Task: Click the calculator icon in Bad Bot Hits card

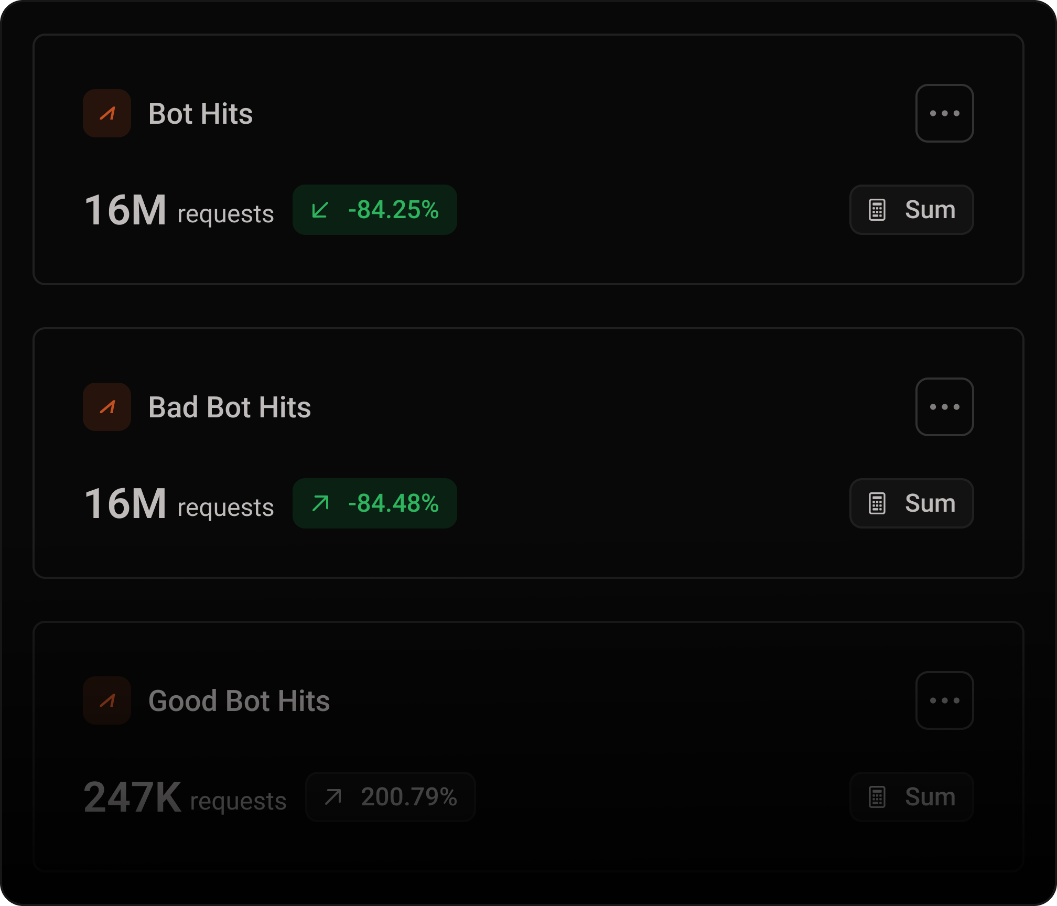Action: [x=877, y=503]
